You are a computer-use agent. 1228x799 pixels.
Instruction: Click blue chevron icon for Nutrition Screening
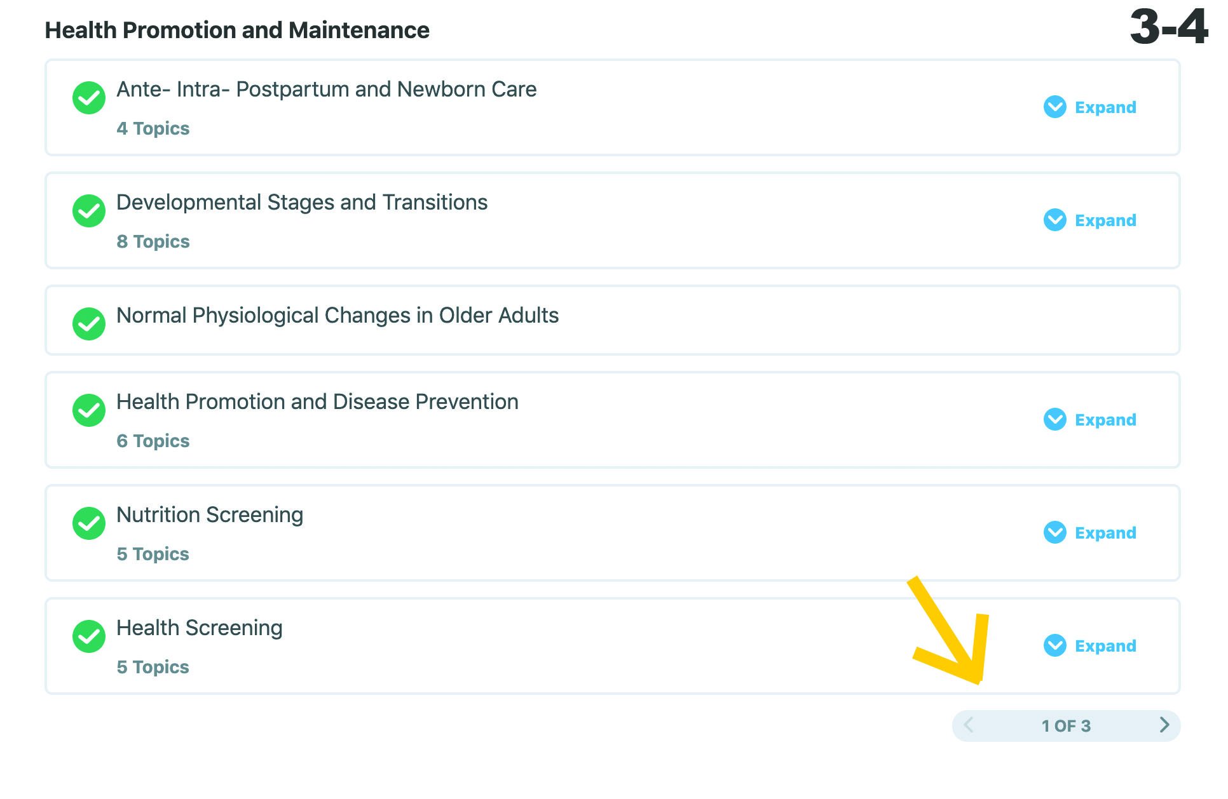click(x=1054, y=532)
